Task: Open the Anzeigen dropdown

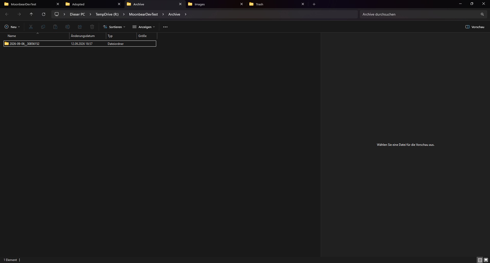Action: pyautogui.click(x=144, y=27)
